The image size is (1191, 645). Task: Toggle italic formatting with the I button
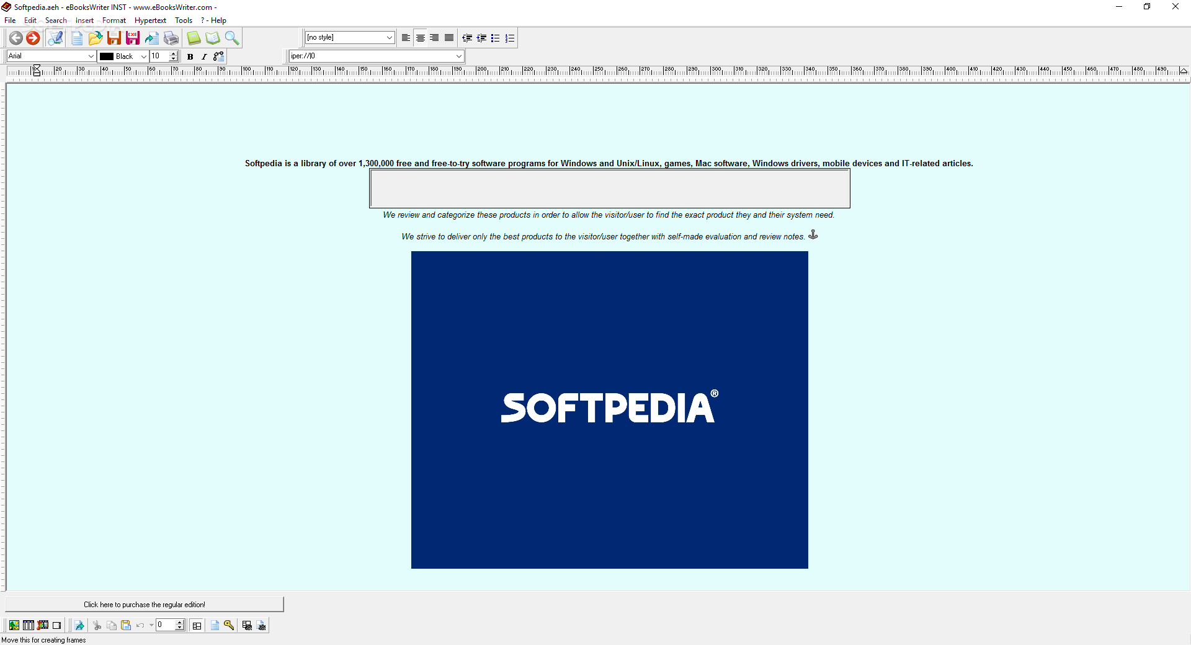click(204, 56)
